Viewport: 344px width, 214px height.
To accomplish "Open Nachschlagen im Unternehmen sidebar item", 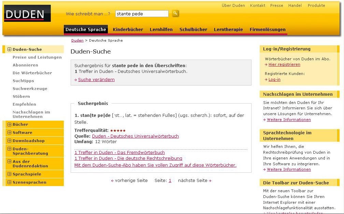I will (31, 114).
